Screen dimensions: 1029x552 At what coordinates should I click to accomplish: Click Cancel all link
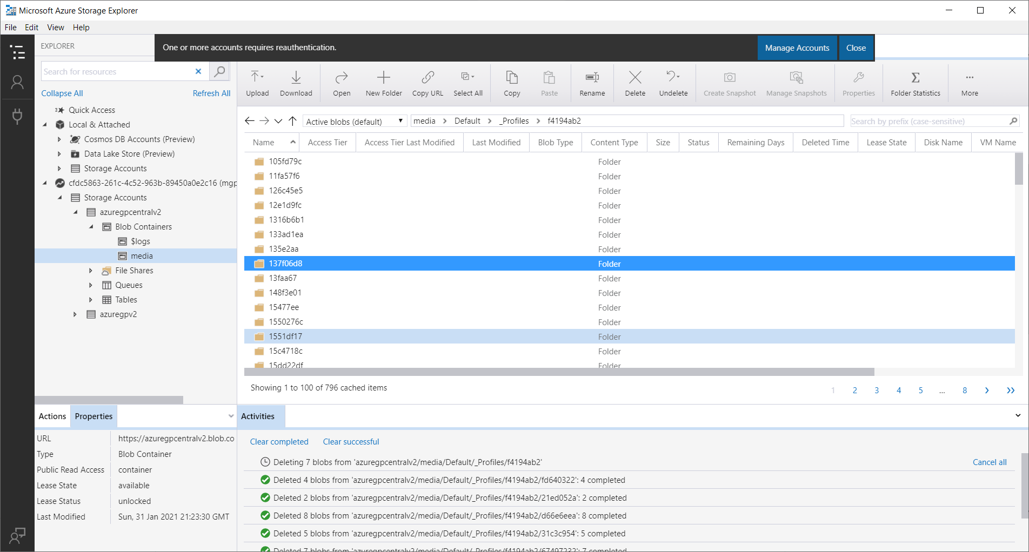(x=990, y=462)
